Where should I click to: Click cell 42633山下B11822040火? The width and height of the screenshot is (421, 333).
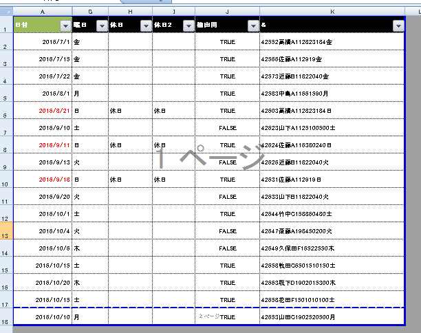point(332,196)
